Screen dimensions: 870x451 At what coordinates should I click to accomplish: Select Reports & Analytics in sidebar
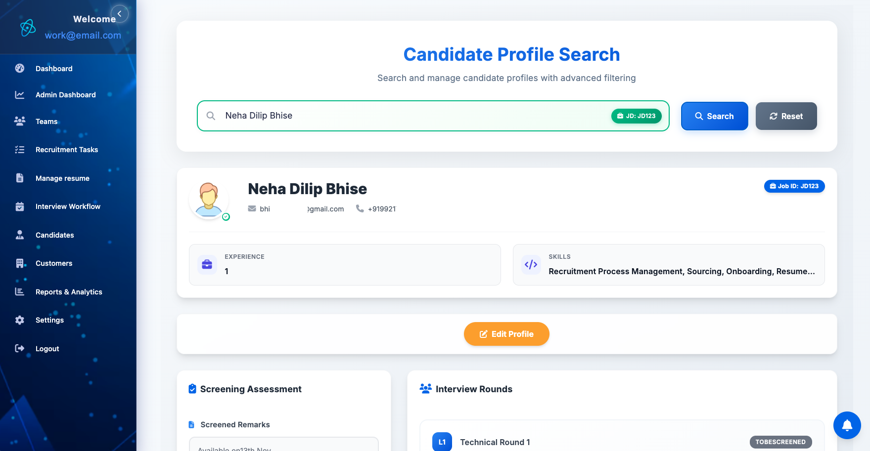(69, 292)
